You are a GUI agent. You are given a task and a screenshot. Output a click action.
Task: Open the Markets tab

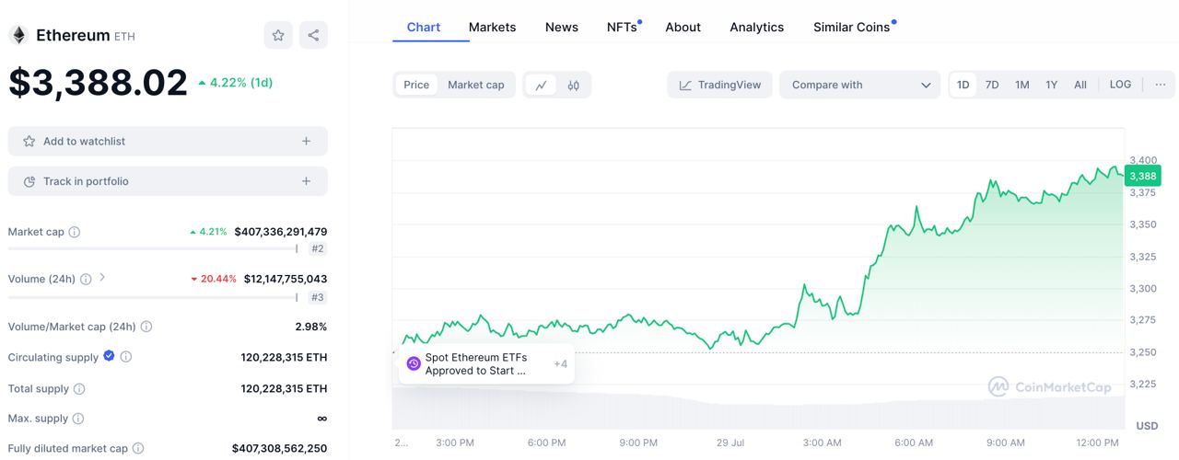(x=492, y=27)
